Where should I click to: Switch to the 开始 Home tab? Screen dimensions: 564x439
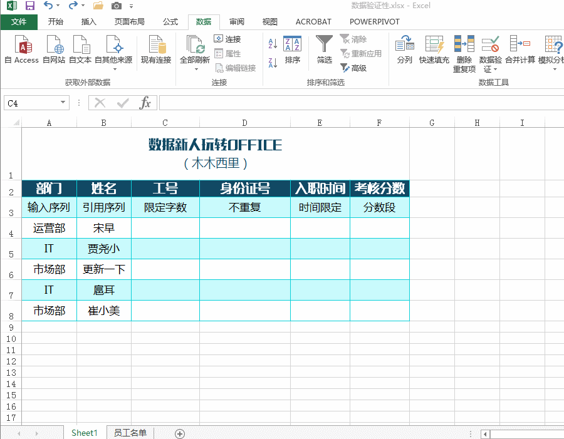click(55, 22)
